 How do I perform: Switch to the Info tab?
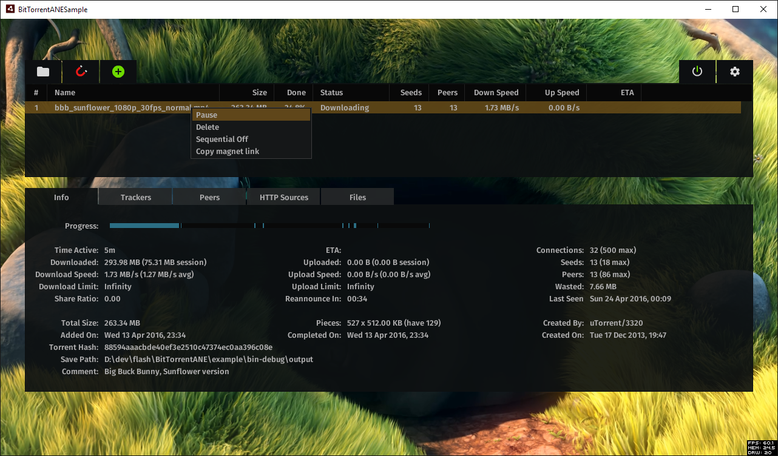click(61, 197)
